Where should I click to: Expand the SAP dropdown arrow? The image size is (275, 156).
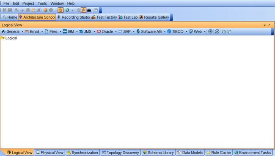(x=134, y=32)
